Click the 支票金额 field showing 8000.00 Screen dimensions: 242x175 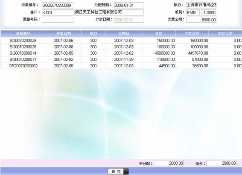click(x=201, y=20)
